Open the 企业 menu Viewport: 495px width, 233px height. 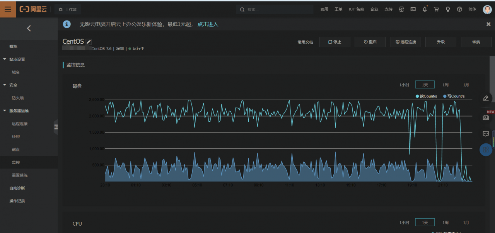click(374, 9)
